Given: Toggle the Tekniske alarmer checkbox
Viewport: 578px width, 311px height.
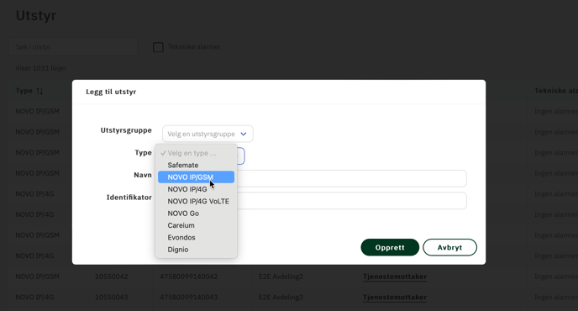Looking at the screenshot, I should pyautogui.click(x=158, y=47).
